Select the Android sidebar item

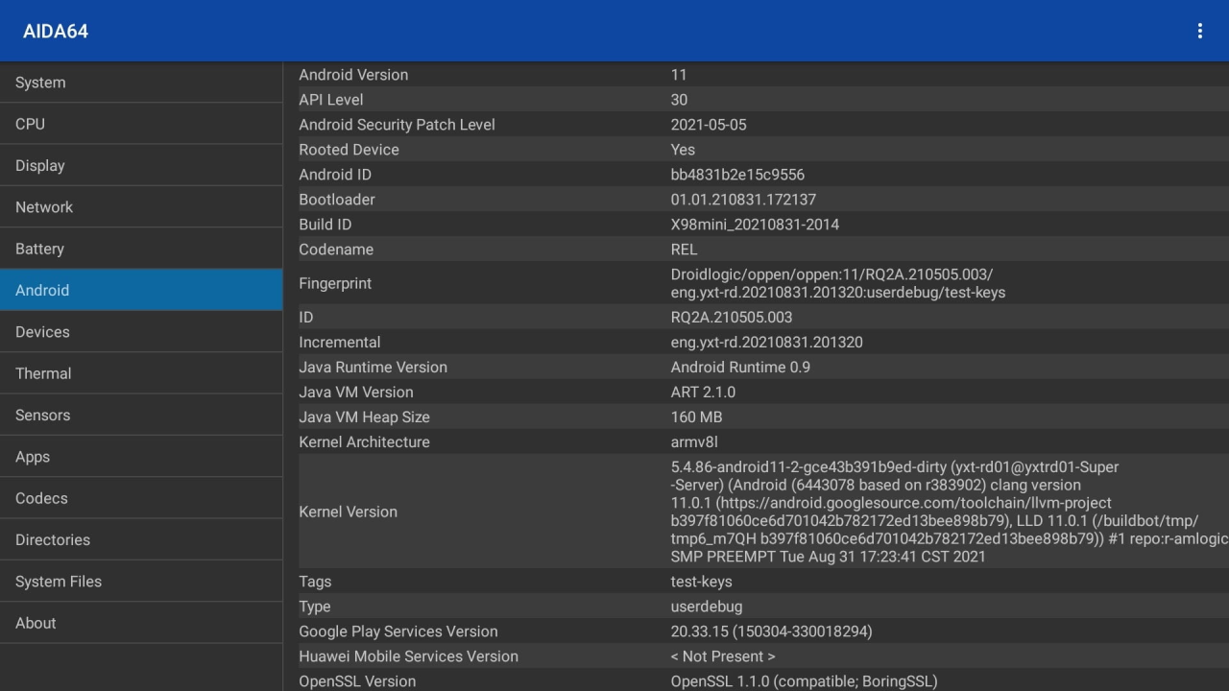tap(141, 290)
